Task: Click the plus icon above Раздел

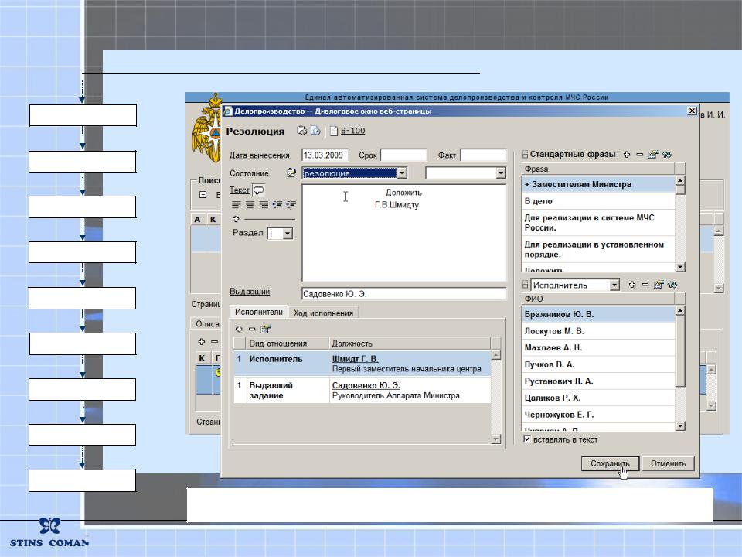Action: pyautogui.click(x=236, y=219)
